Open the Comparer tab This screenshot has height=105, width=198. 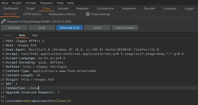[x=170, y=8]
